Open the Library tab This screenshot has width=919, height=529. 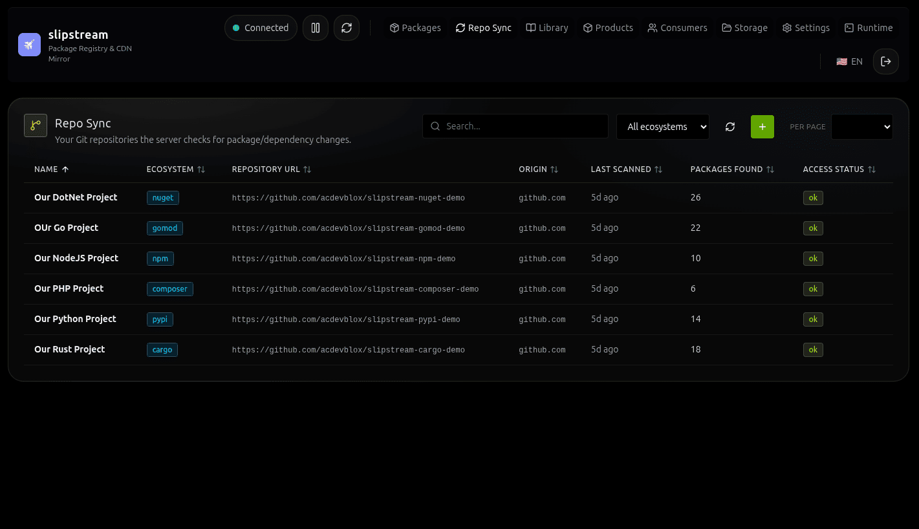(x=547, y=28)
